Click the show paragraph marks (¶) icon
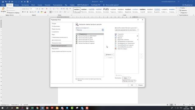Image resolution: width=195 pixels, height=110 pixels. point(70,9)
